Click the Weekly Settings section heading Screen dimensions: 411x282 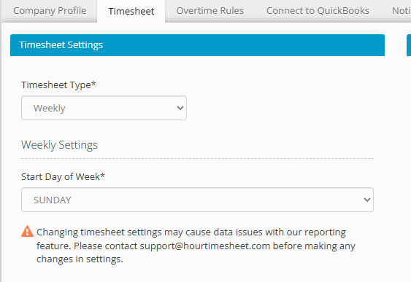tap(59, 145)
